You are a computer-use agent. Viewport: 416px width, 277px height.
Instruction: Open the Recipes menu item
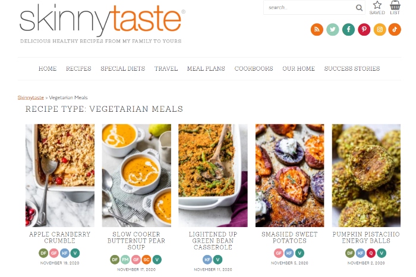click(x=78, y=69)
